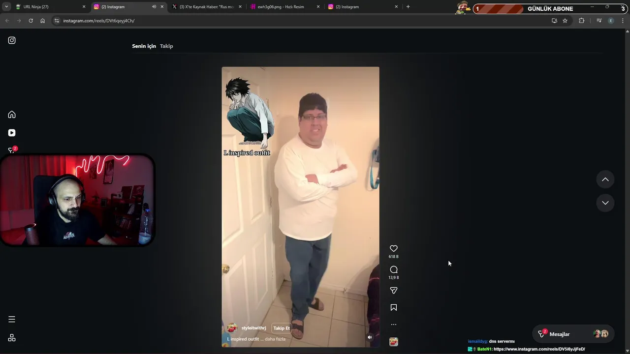Image resolution: width=630 pixels, height=354 pixels.
Task: View site information icon in address bar
Action: pos(57,21)
